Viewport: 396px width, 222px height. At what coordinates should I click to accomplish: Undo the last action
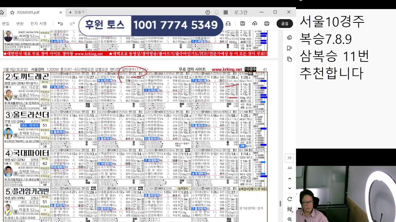[x=60, y=23]
